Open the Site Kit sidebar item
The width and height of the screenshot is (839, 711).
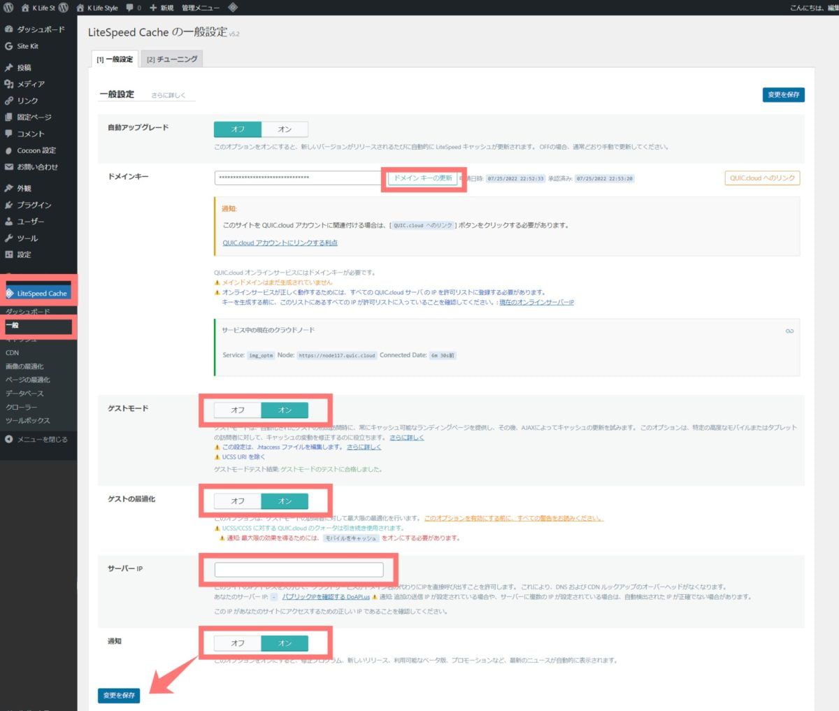coord(27,46)
